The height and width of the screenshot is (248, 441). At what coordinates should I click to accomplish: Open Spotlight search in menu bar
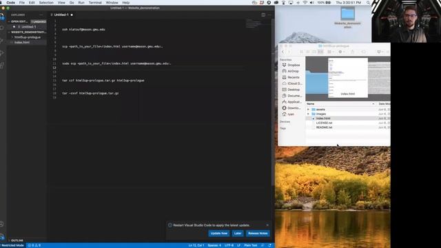click(368, 3)
